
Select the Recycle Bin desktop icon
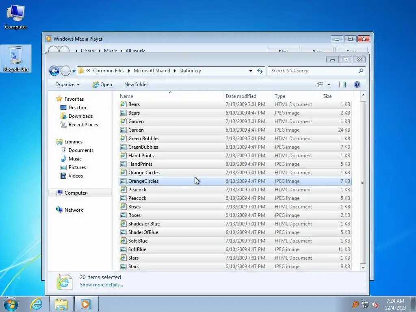coord(16,58)
